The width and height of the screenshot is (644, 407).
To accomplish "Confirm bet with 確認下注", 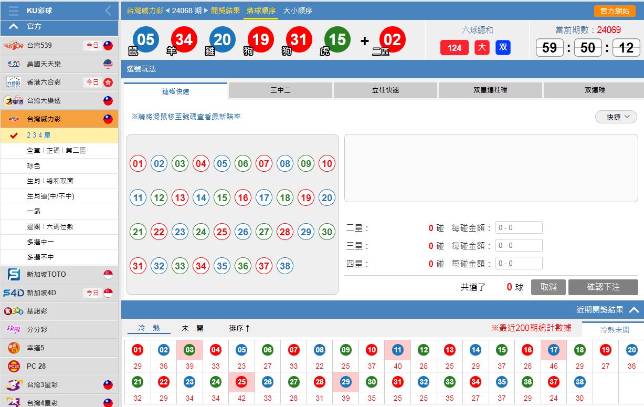I will [x=604, y=287].
